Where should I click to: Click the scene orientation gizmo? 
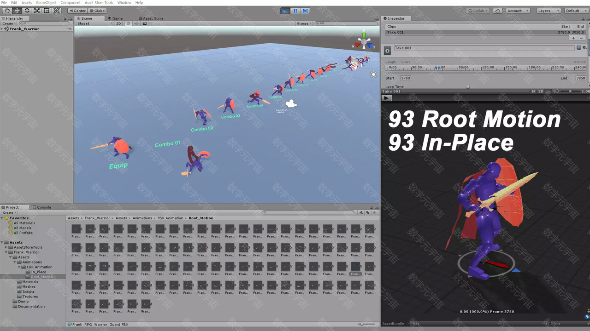[x=364, y=41]
